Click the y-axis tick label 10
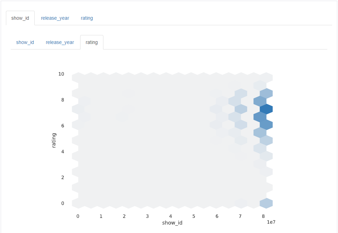This screenshot has height=233, width=338. pyautogui.click(x=61, y=74)
